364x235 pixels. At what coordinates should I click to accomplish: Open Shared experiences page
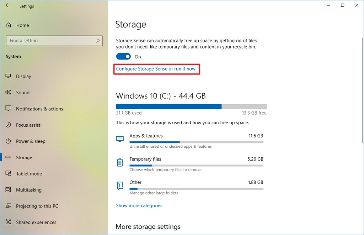click(x=36, y=223)
